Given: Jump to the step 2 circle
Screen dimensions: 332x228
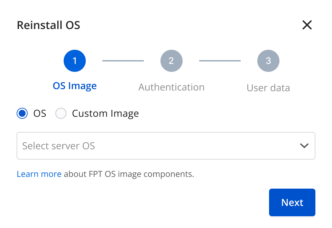Looking at the screenshot, I should [x=171, y=61].
